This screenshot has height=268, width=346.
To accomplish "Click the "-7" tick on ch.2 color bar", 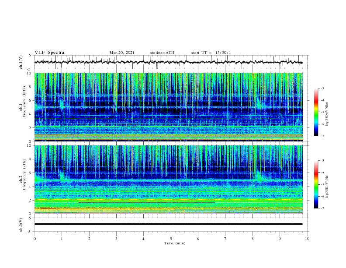I will (322, 208).
